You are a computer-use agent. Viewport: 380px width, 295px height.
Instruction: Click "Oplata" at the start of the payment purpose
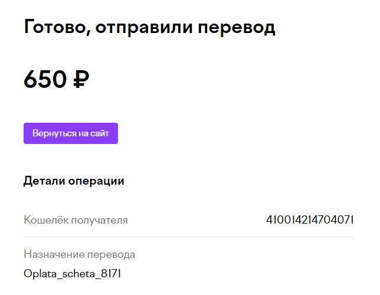click(x=40, y=274)
